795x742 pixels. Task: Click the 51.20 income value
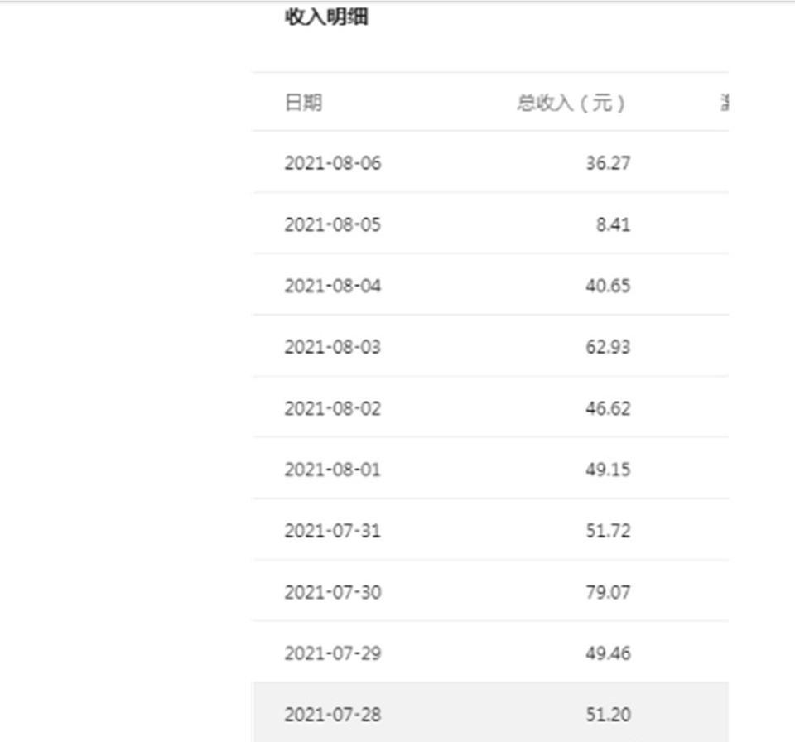[608, 715]
